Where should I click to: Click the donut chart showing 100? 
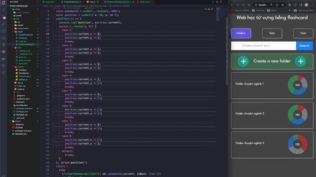click(x=297, y=85)
